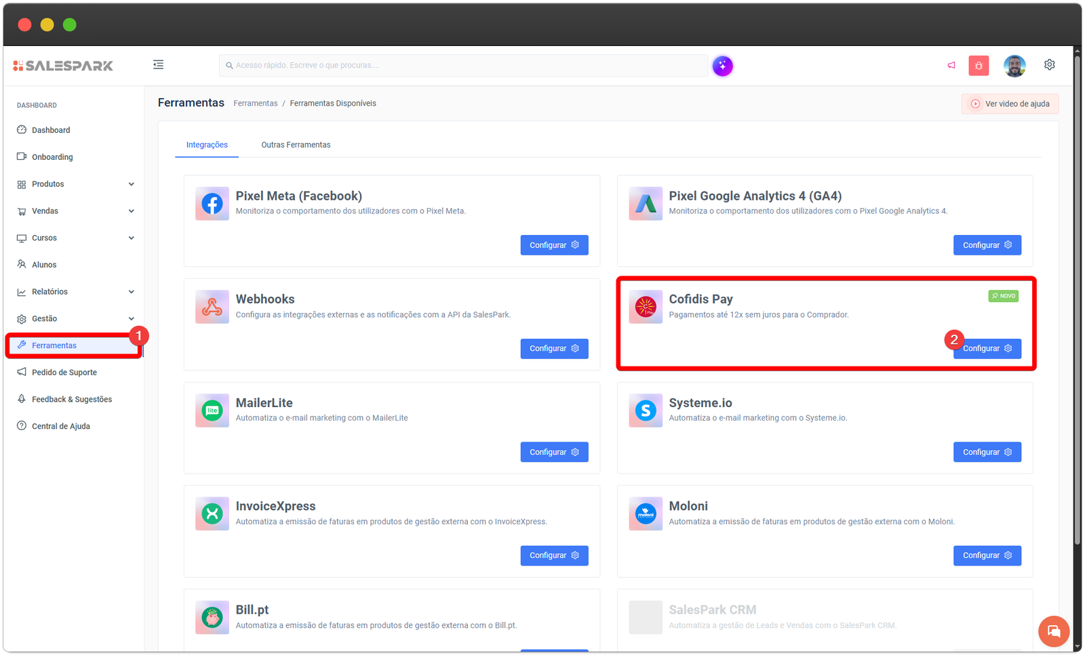
Task: Click the SalesPark logo
Action: point(63,66)
